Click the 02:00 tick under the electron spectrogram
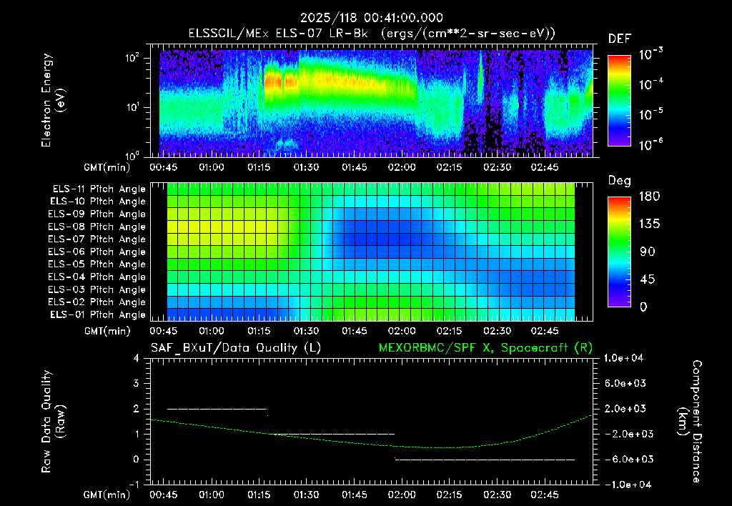Image resolution: width=732 pixels, height=506 pixels. coord(402,167)
